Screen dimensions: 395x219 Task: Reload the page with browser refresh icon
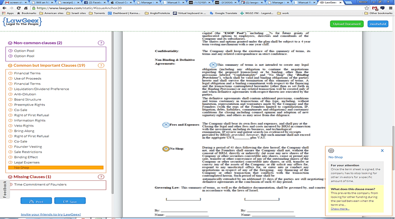tap(18, 8)
